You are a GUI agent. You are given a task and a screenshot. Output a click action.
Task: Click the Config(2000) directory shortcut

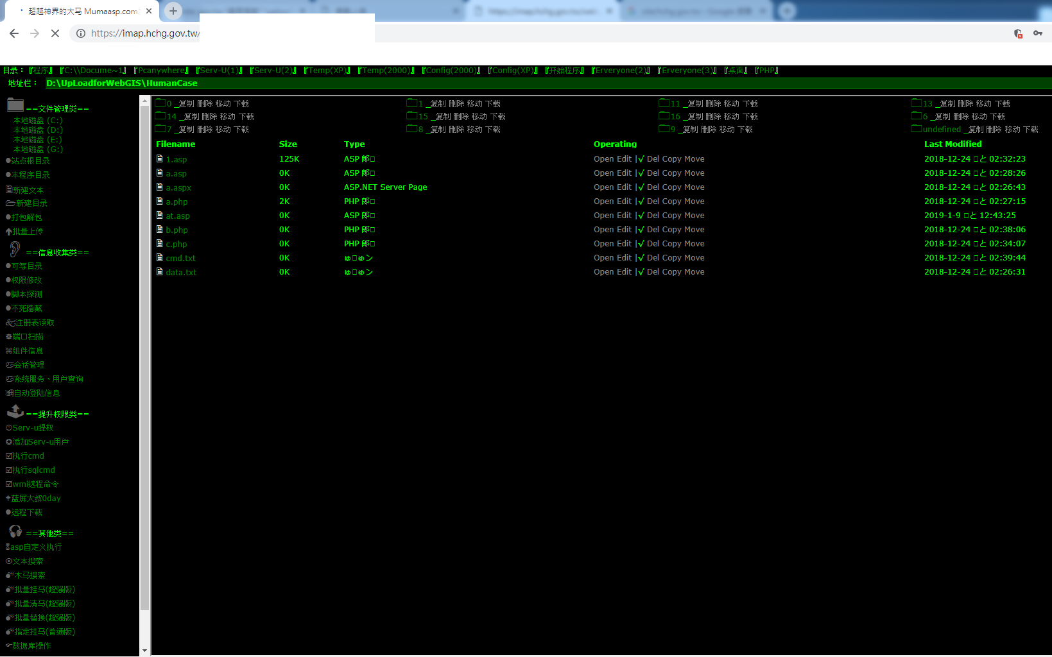coord(451,70)
